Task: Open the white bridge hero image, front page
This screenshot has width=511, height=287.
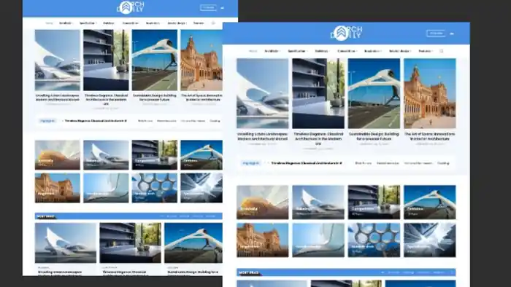Action: point(374,93)
